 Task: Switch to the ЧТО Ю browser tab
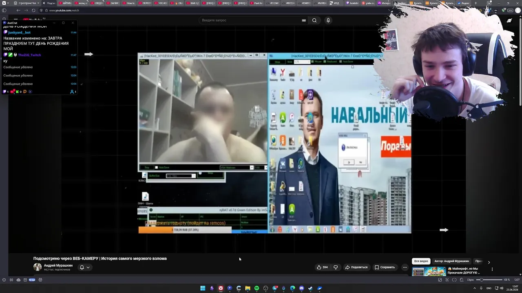coord(160,3)
